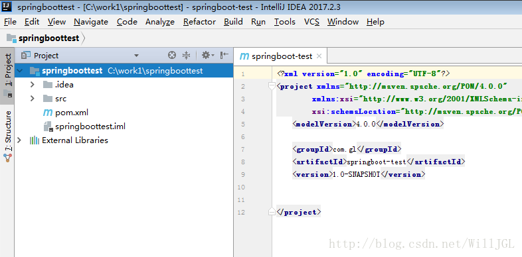Expand External Libraries node
Viewport: 522px width, 257px height.
click(19, 140)
